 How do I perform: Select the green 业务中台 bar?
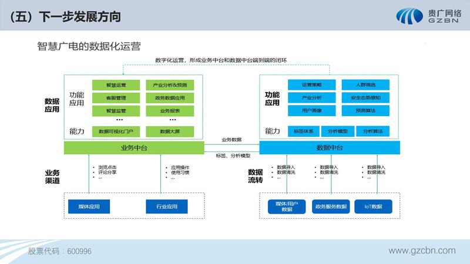click(134, 147)
